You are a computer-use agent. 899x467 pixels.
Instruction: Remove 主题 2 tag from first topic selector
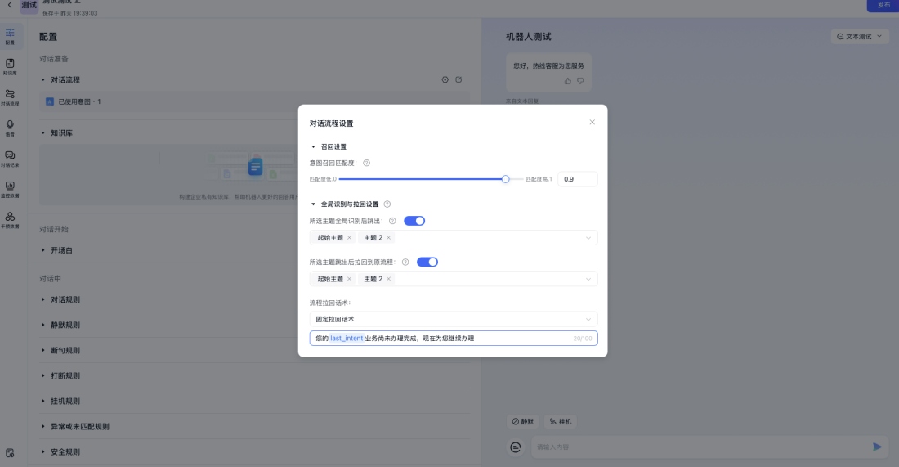(x=389, y=237)
